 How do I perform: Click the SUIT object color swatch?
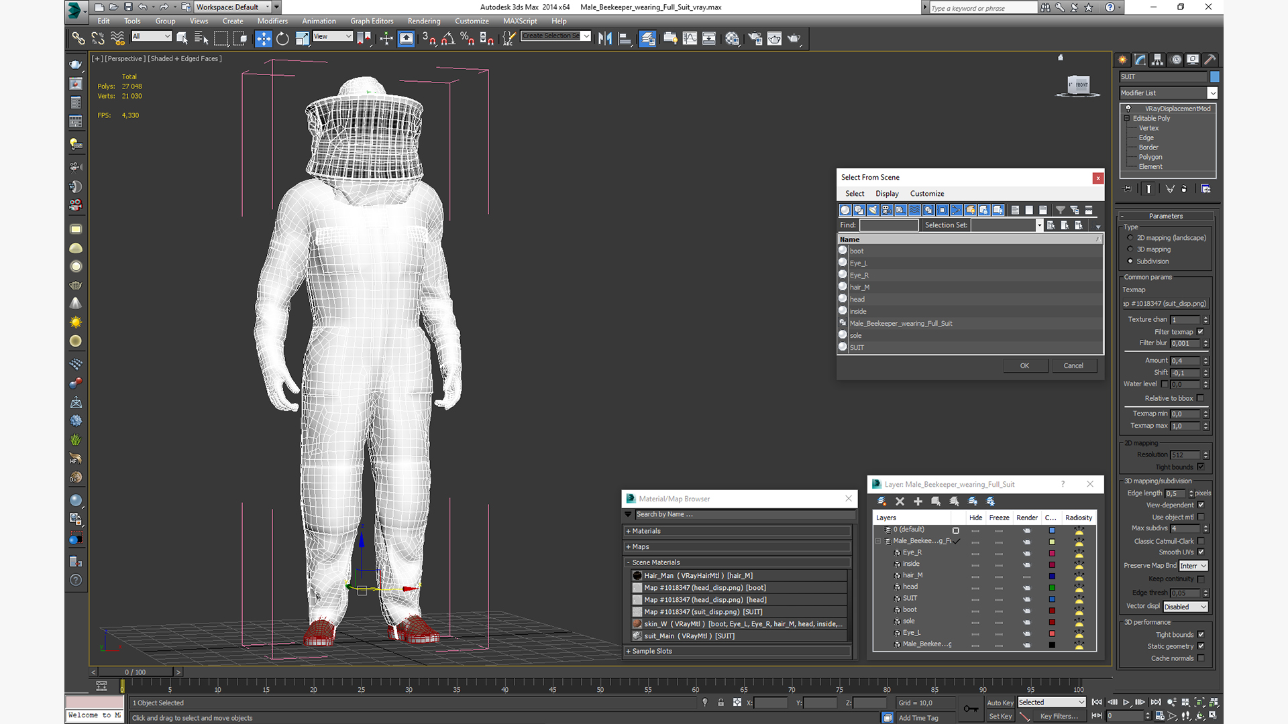click(x=1215, y=77)
